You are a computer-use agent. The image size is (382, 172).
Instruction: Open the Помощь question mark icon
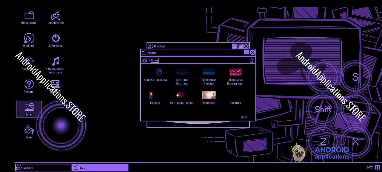pos(29,85)
